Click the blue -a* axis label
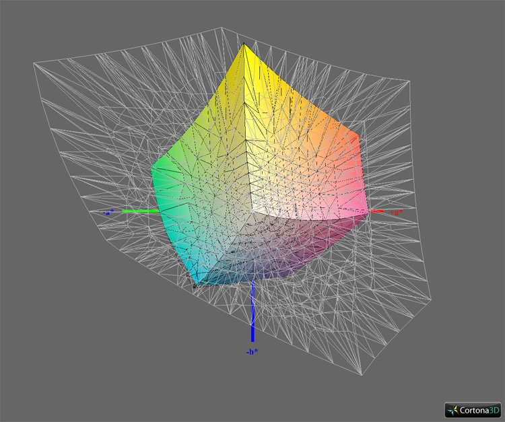This screenshot has height=422, width=505. [x=108, y=211]
